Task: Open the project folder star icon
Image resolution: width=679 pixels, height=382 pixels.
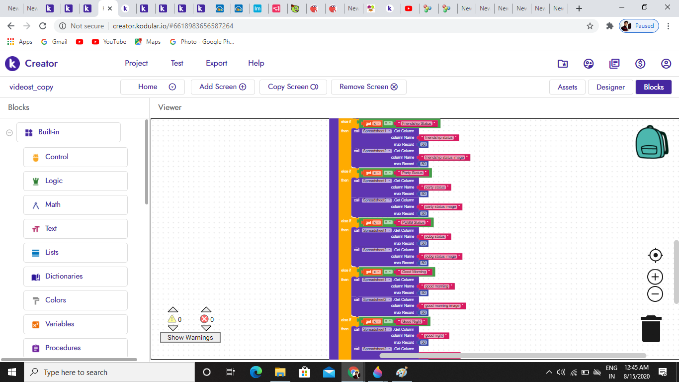Action: point(563,64)
